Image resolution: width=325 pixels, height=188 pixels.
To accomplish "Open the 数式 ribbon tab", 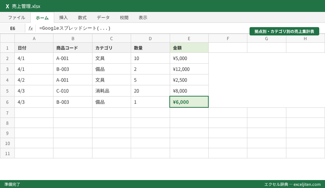I will 82,18.
